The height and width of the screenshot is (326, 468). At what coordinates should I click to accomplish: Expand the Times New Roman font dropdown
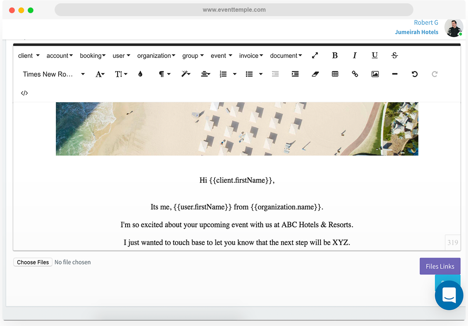[54, 74]
